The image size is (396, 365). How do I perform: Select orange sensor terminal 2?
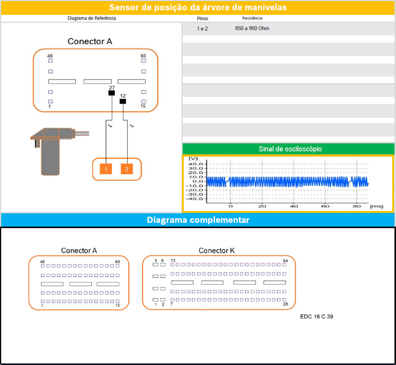pos(127,168)
